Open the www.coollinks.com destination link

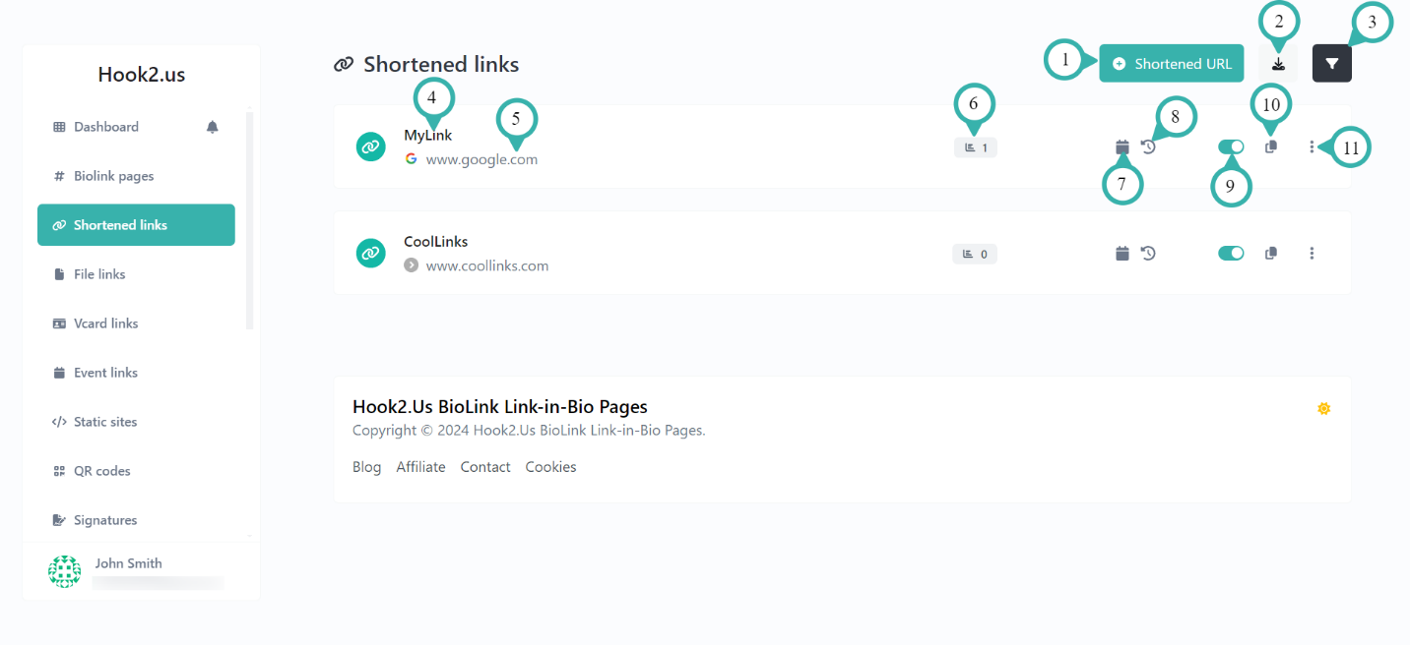point(486,265)
